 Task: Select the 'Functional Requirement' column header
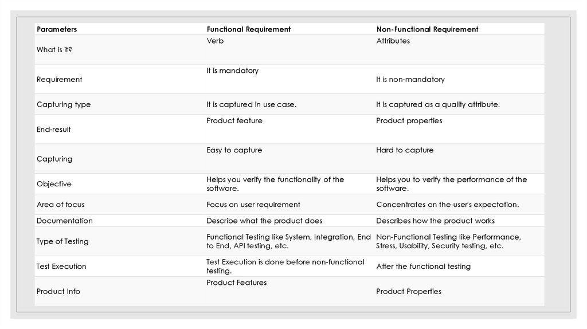pos(248,29)
